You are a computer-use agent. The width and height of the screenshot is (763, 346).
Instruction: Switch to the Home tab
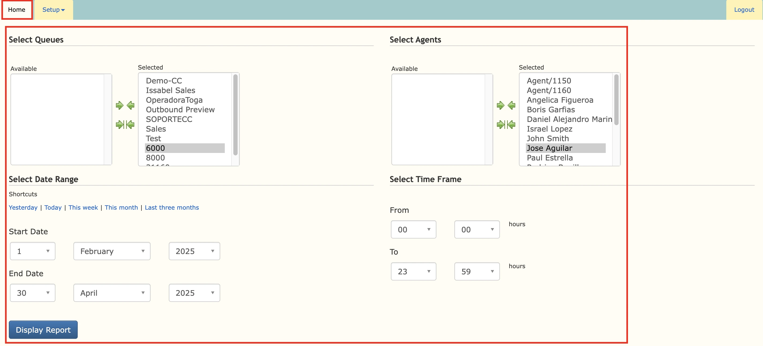tap(17, 10)
